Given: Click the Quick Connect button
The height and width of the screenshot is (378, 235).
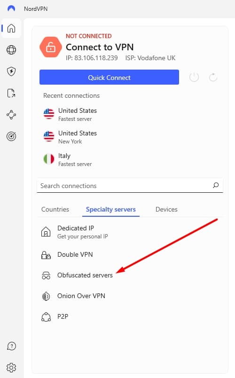Looking at the screenshot, I should pos(109,77).
